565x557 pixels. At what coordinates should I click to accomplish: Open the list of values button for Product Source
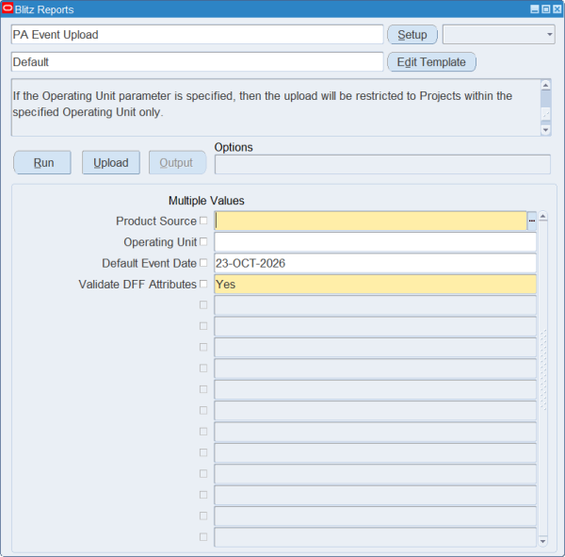531,221
